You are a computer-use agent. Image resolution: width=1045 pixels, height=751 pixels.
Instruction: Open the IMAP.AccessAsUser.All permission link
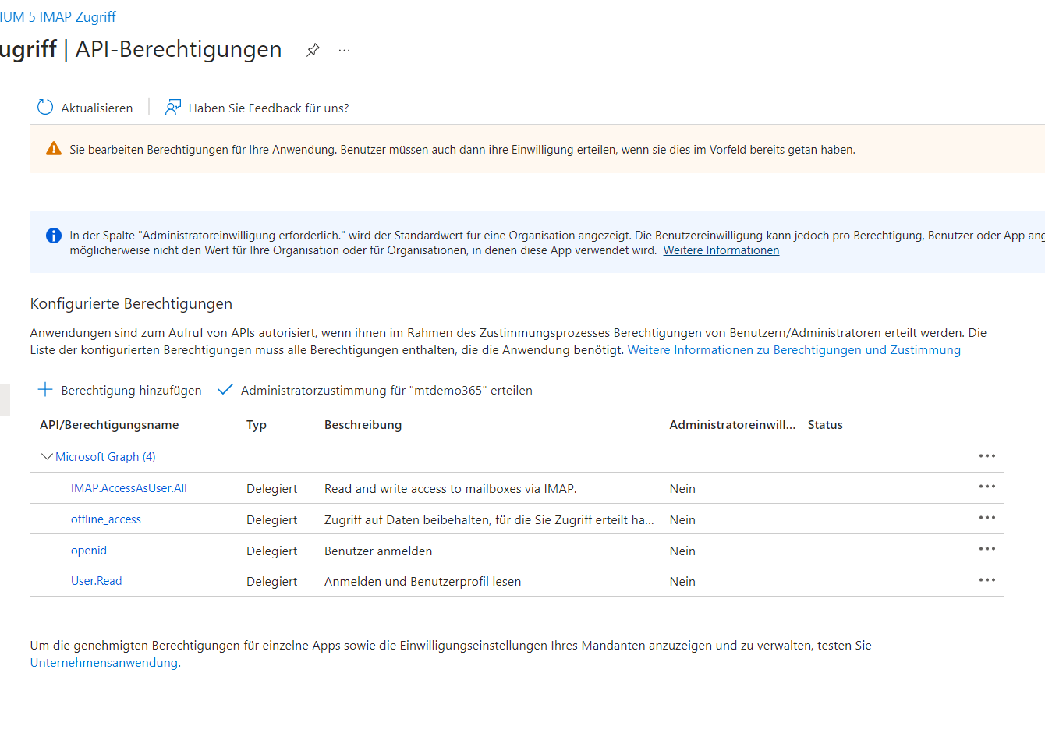point(129,488)
